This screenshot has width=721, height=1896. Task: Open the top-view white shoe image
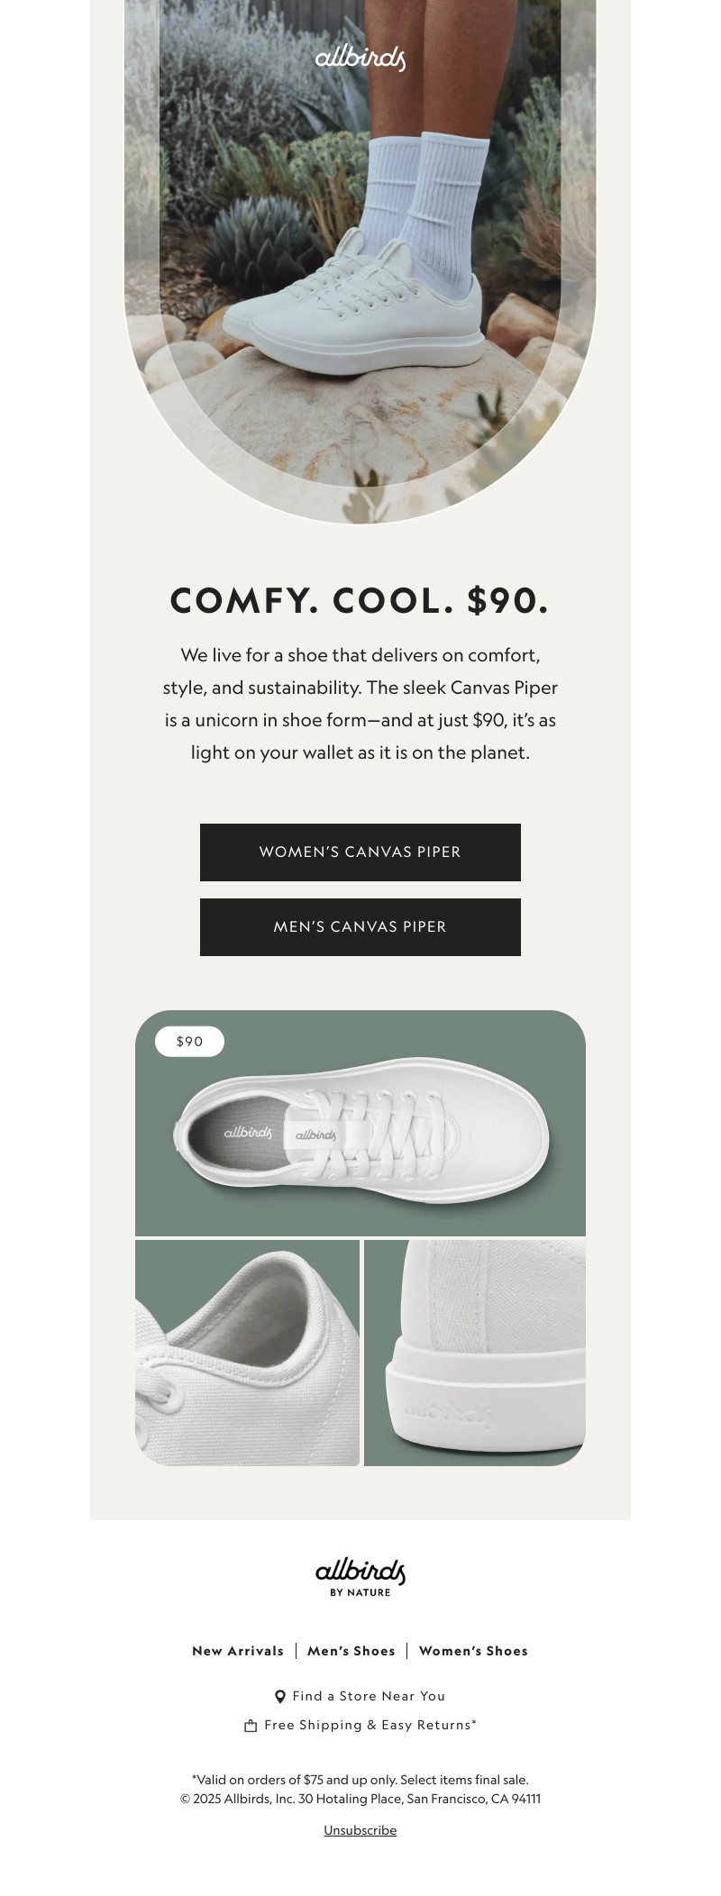tap(360, 1123)
